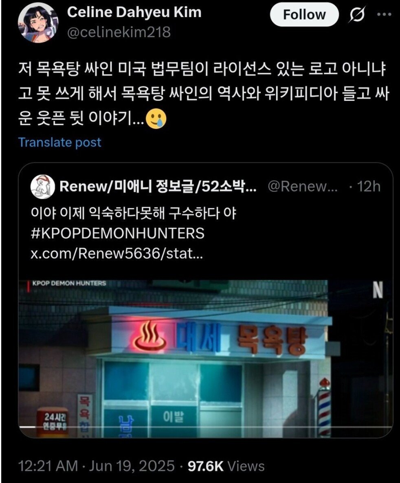Viewport: 400px width, 483px height.
Task: Click the Follow button
Action: coord(304,14)
